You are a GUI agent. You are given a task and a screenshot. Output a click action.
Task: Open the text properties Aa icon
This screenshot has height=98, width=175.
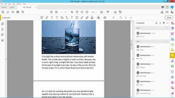131,17
